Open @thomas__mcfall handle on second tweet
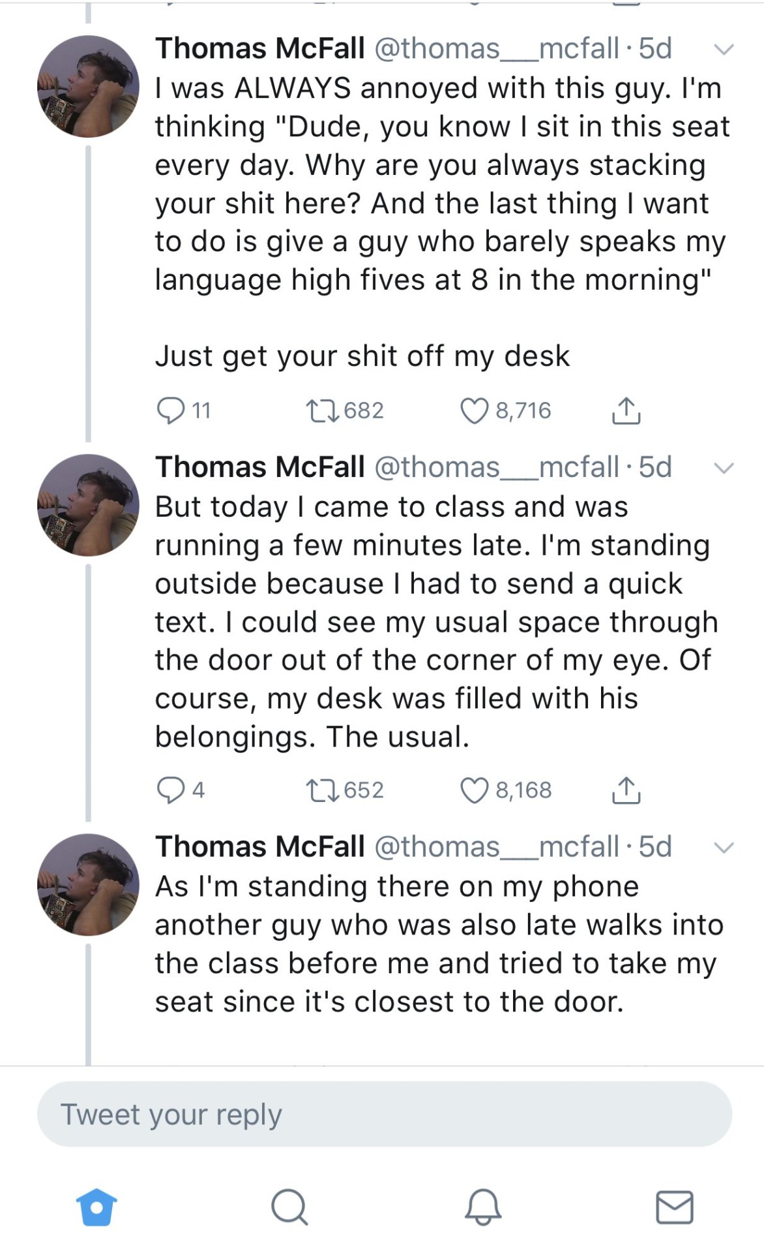 (496, 467)
